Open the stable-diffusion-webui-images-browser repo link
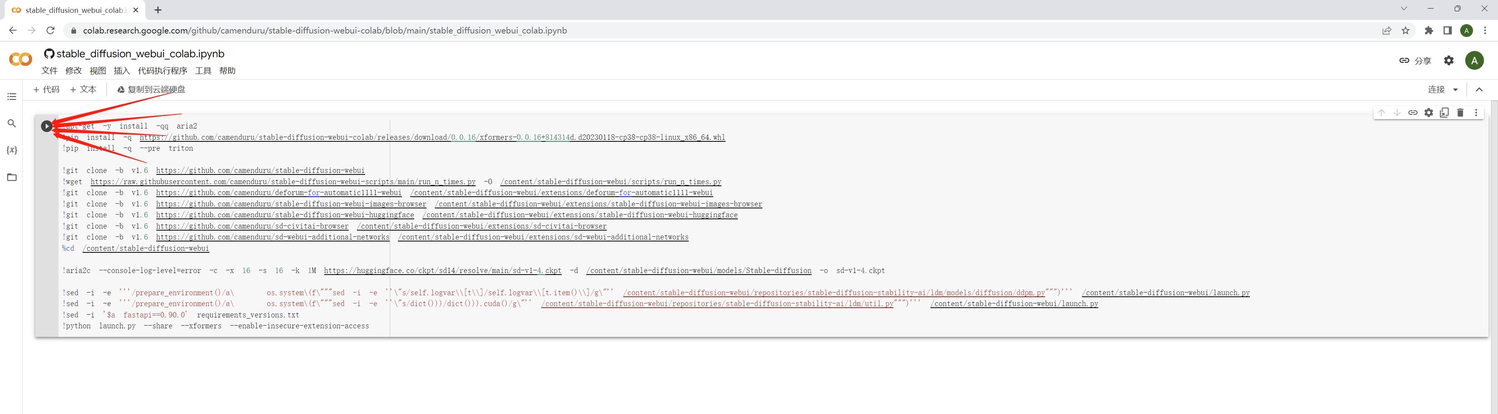 [291, 204]
